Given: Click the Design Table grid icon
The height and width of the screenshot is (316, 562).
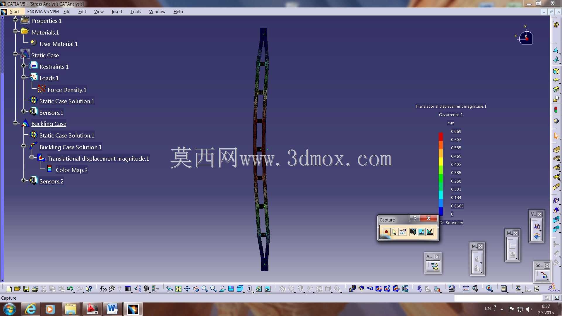Looking at the screenshot, I should (128, 289).
